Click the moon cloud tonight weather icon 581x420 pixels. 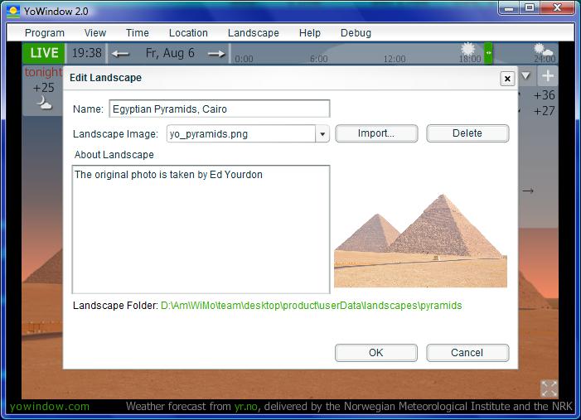tap(43, 103)
